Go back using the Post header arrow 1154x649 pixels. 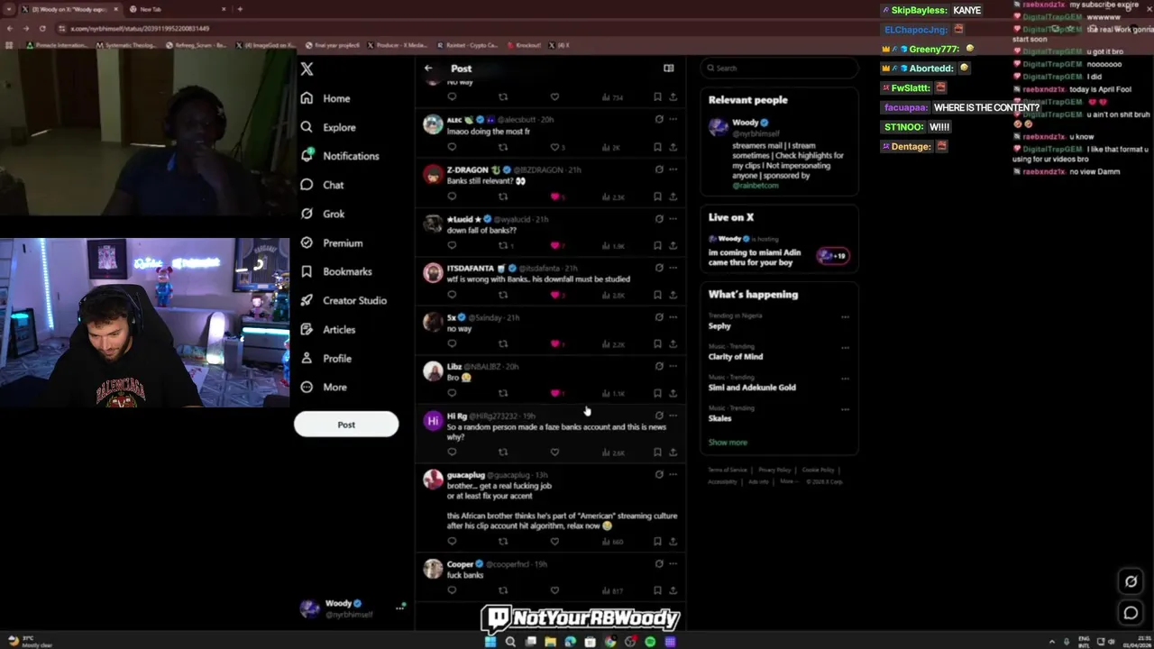click(x=428, y=68)
